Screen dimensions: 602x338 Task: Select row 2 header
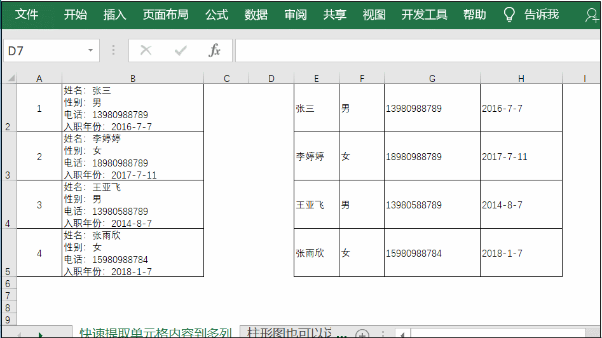8,108
